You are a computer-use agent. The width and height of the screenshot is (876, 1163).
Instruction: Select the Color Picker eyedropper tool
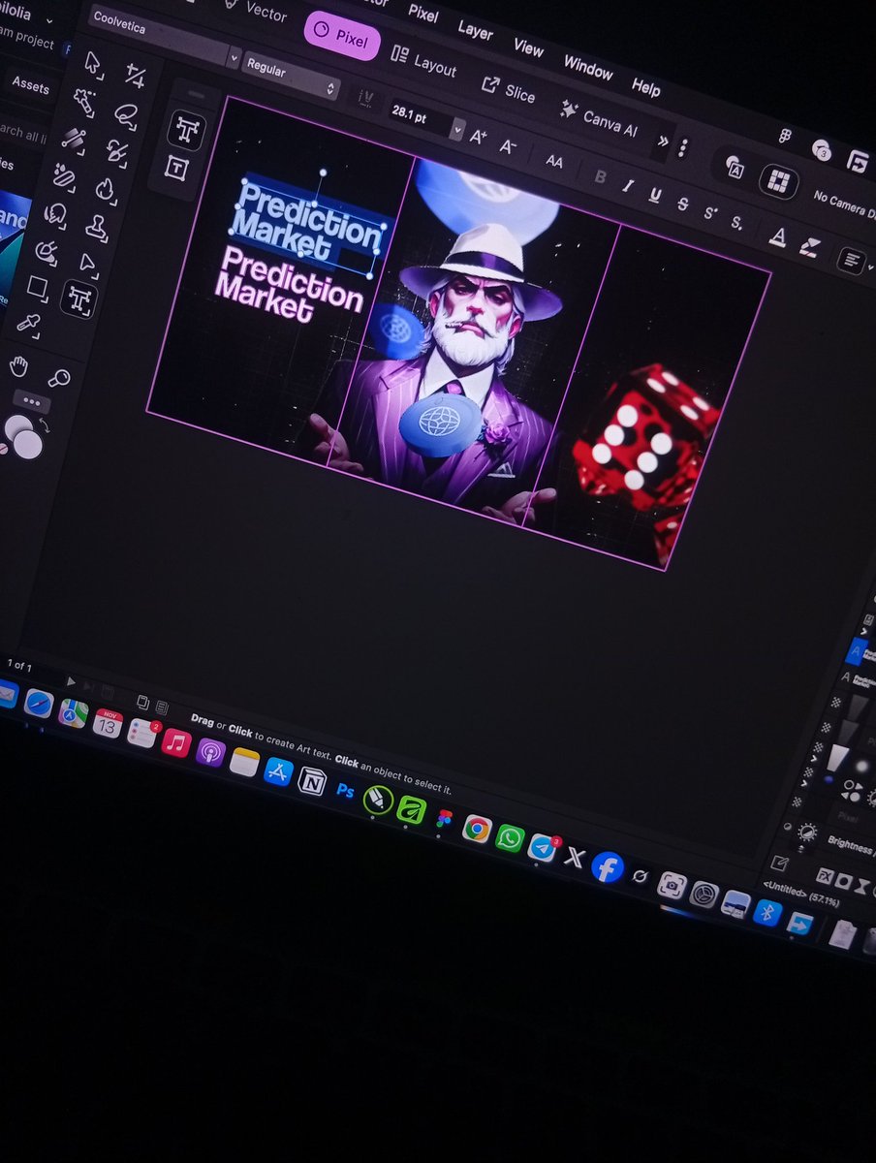[28, 324]
